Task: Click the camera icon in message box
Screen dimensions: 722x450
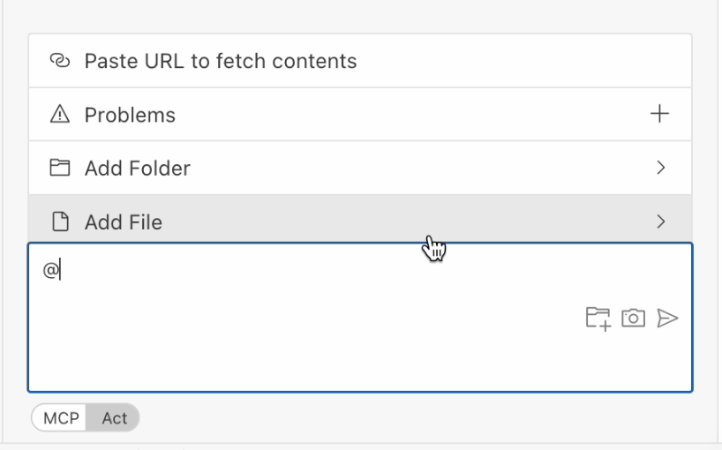Action: [633, 319]
